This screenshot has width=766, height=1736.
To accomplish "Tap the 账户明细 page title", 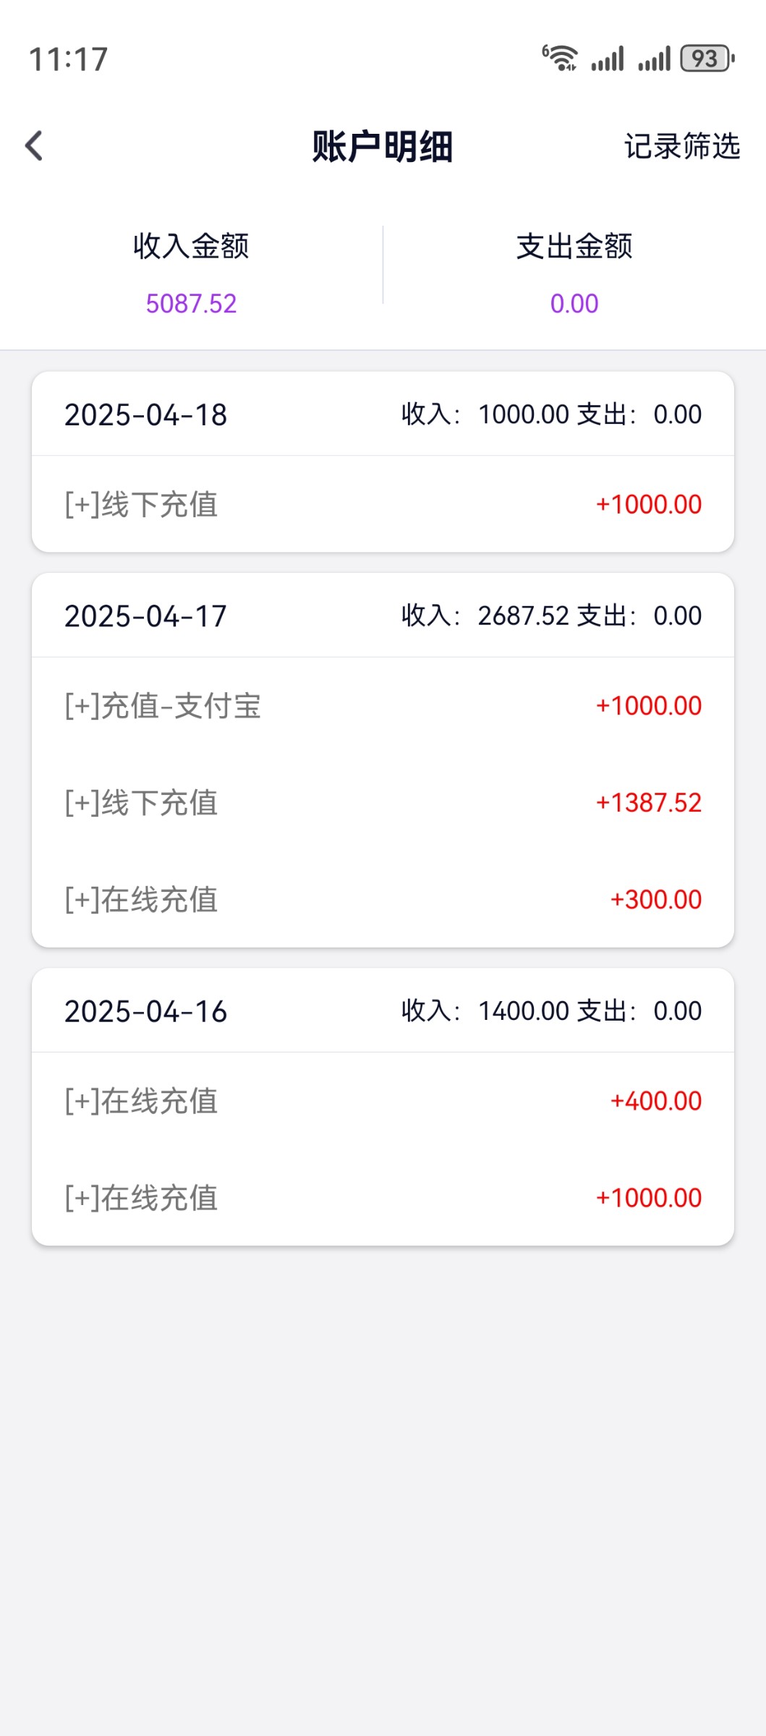I will point(382,146).
